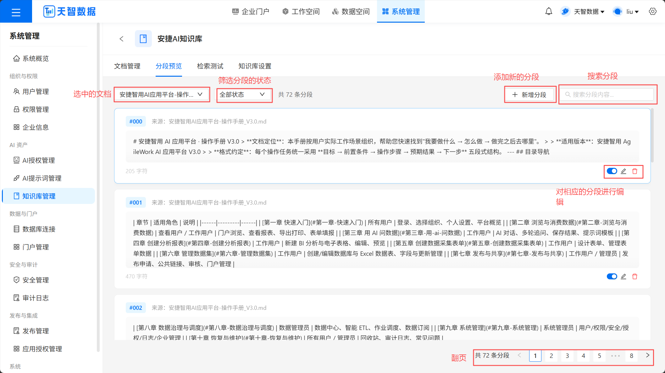The height and width of the screenshot is (373, 665).
Task: Click the 安捷AI知识库 page title
Action: coord(180,39)
